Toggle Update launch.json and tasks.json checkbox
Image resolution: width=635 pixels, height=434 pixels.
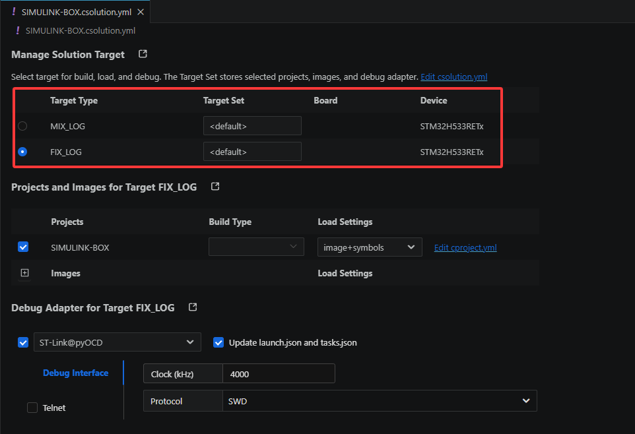pos(218,342)
